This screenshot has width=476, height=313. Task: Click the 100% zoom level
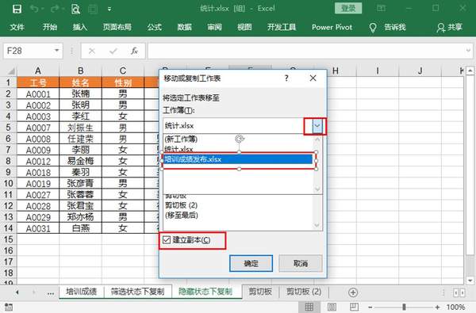(455, 307)
